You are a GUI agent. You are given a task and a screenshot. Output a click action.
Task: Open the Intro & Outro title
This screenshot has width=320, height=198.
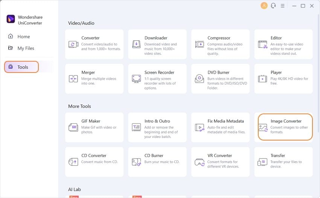tap(157, 121)
